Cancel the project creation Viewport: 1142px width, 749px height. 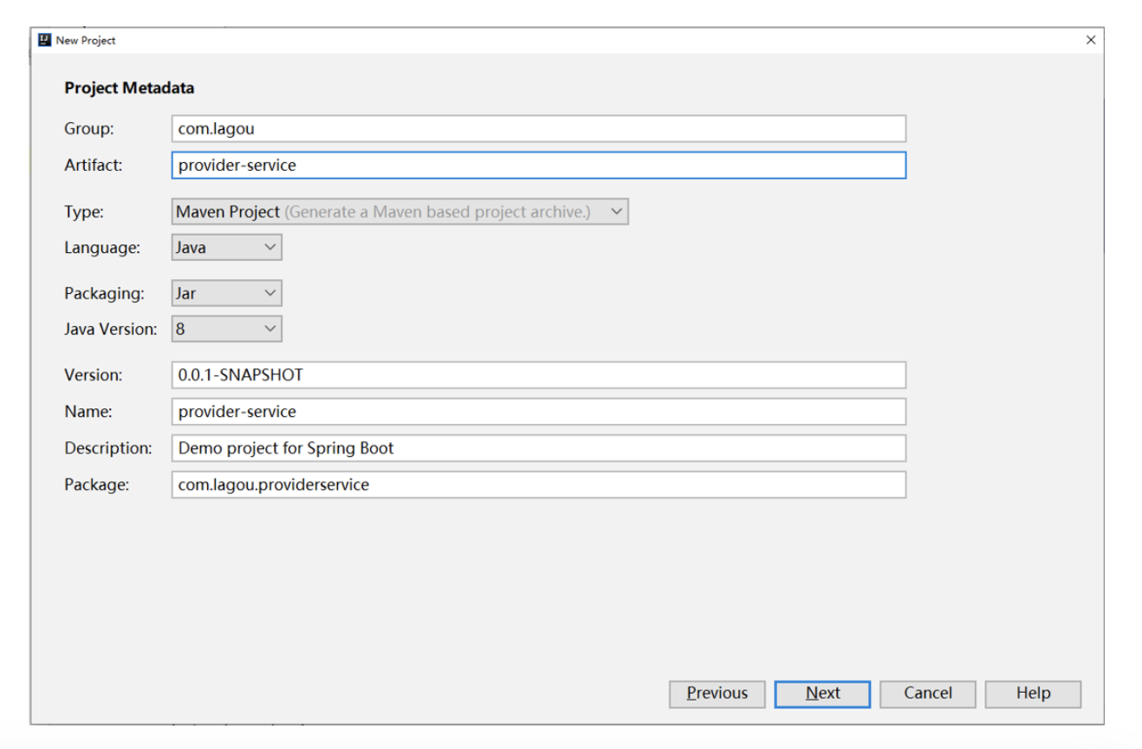pyautogui.click(x=927, y=694)
